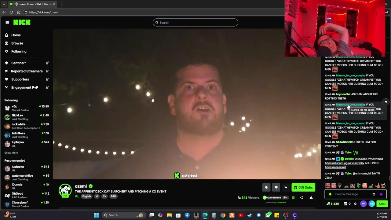Click the Gift Subs button
The height and width of the screenshot is (220, 391).
coord(303,188)
